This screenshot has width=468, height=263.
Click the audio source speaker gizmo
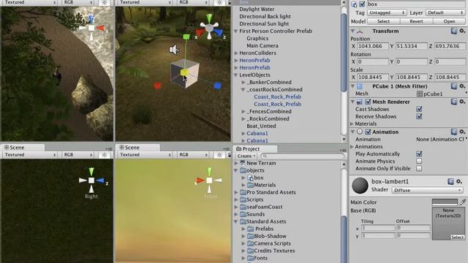(174, 50)
